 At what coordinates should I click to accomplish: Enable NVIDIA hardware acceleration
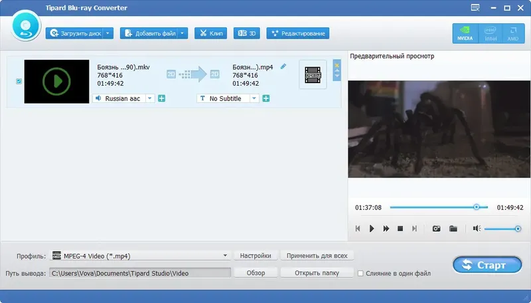coord(465,33)
